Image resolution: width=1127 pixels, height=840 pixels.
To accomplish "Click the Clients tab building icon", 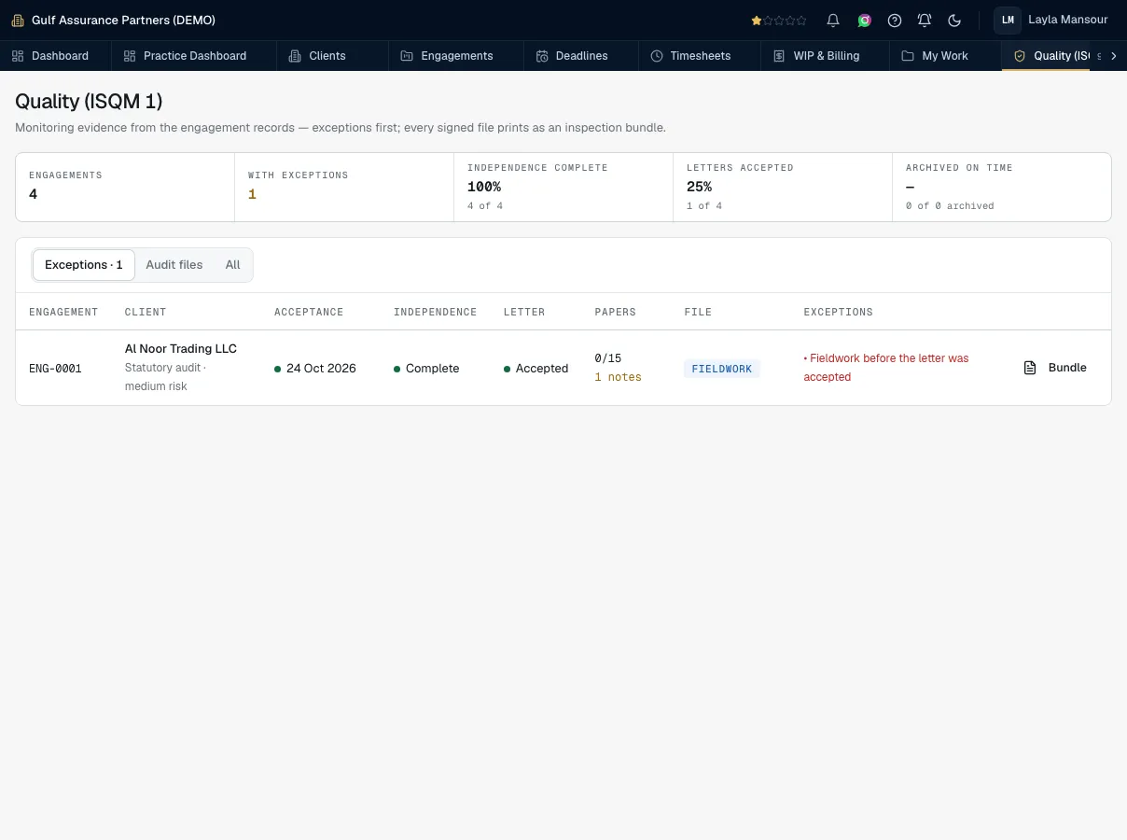I will (296, 56).
